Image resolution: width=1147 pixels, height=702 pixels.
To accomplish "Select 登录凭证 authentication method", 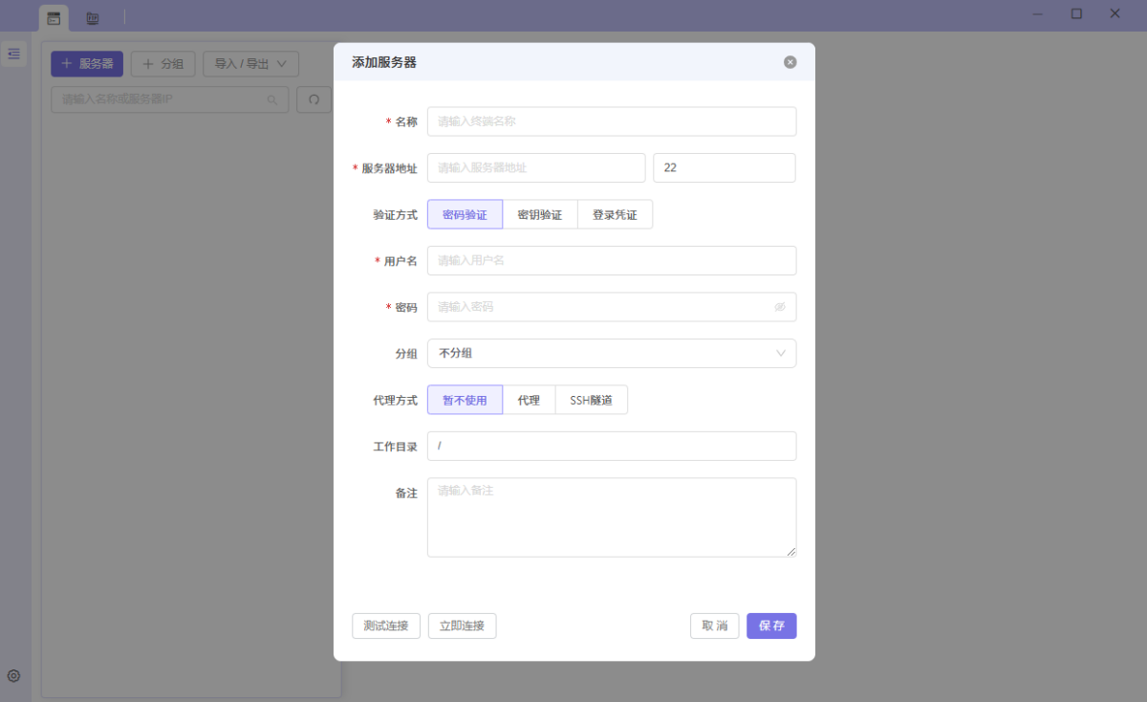I will 615,215.
